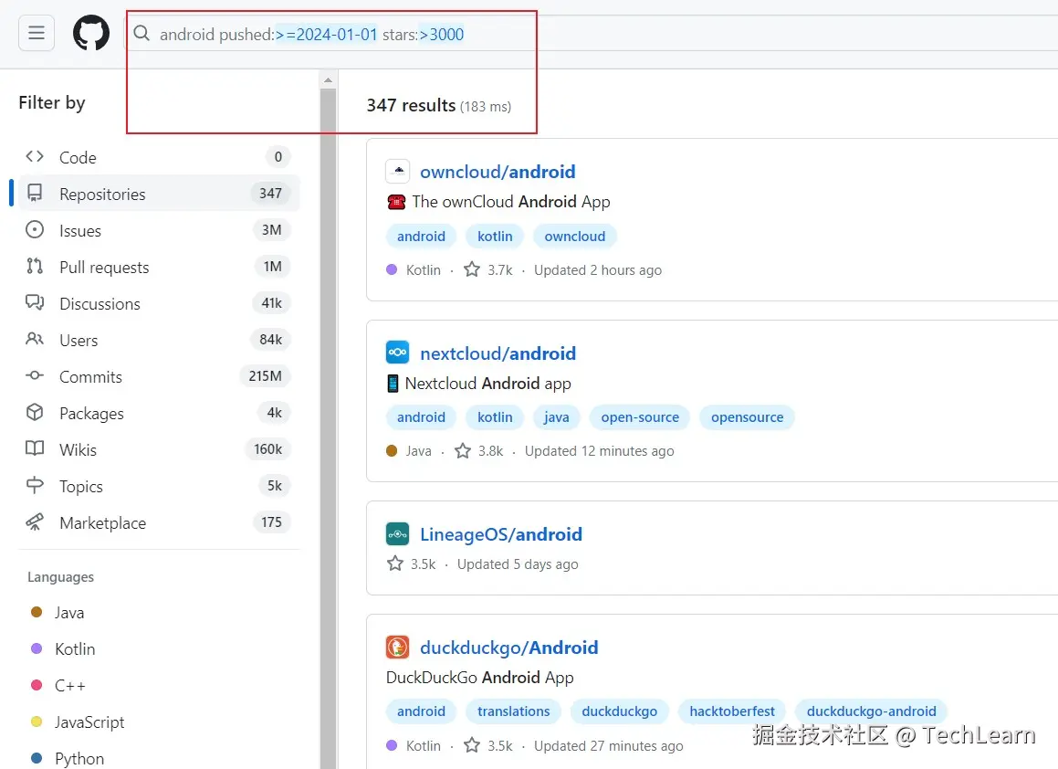Click the blue Python color dot

point(37,757)
